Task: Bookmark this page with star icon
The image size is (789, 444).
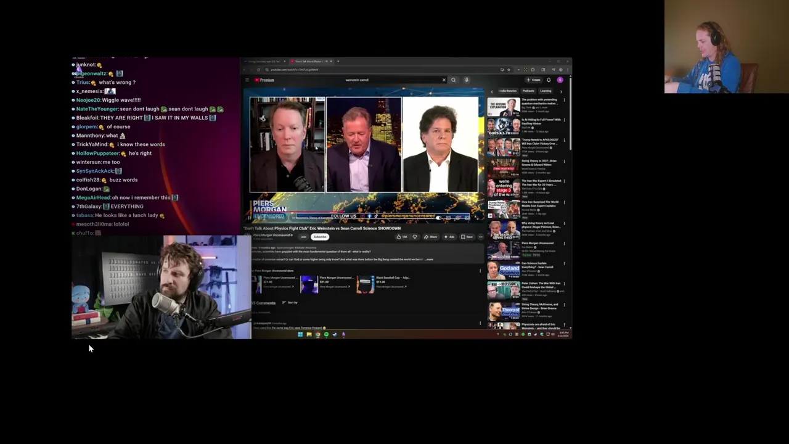Action: (x=509, y=70)
